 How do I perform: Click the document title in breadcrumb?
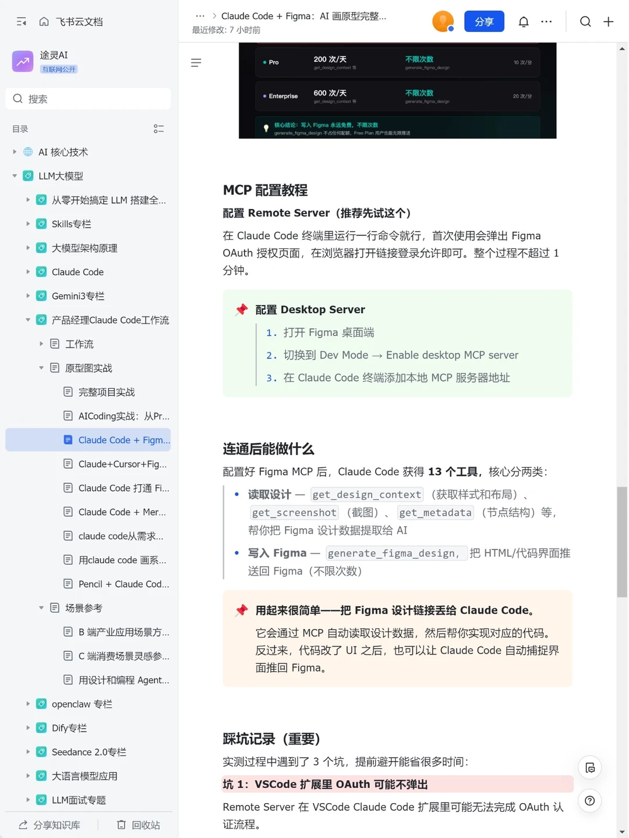click(x=303, y=16)
